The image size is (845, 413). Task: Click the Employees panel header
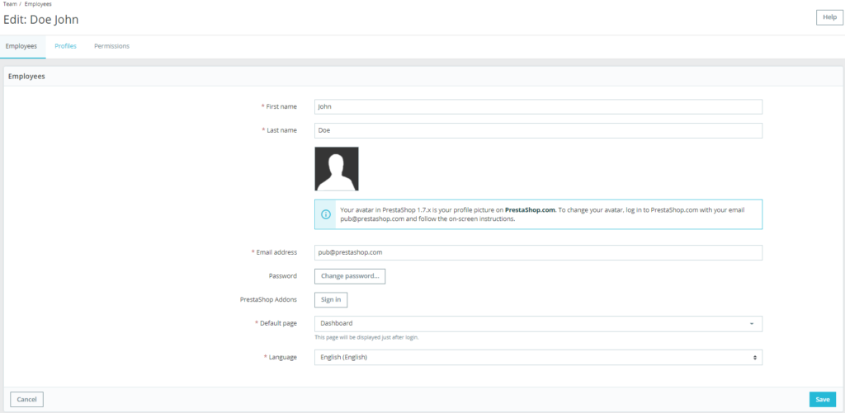pos(26,77)
